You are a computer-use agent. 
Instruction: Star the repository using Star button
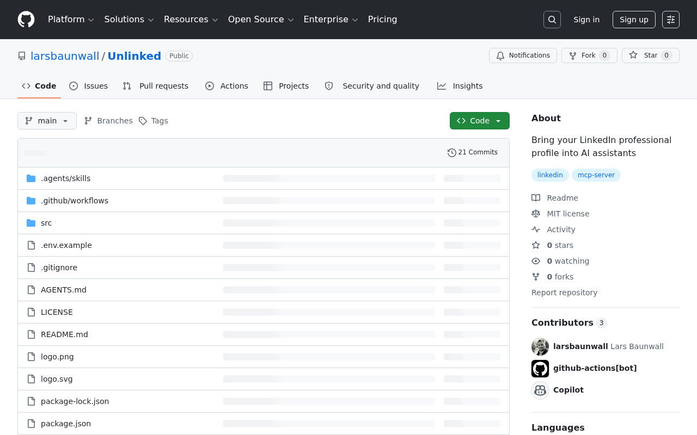coord(651,55)
